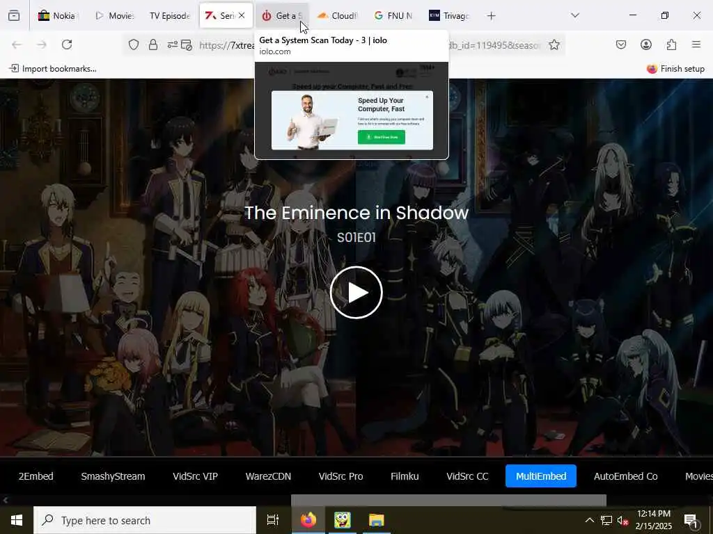Select the Filmku server
713x534 pixels.
[x=405, y=476]
